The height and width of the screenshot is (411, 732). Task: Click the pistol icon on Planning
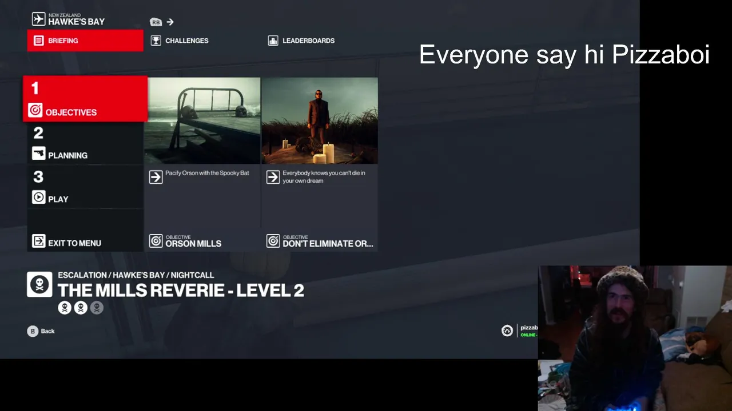[38, 153]
